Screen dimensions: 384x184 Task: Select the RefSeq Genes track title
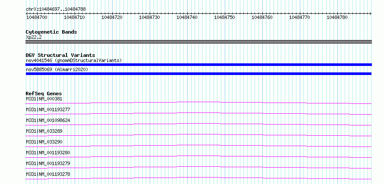[44, 94]
